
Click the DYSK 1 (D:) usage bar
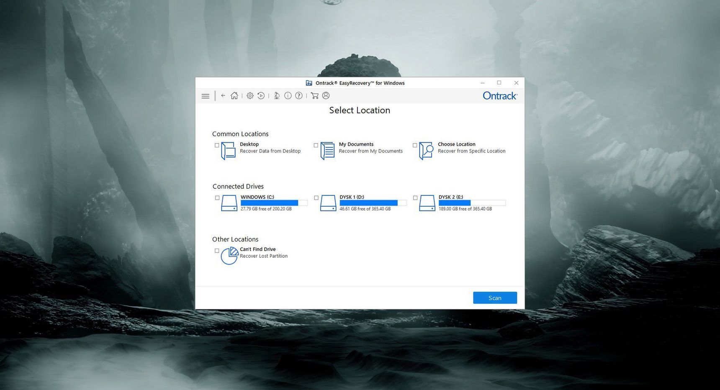[373, 203]
